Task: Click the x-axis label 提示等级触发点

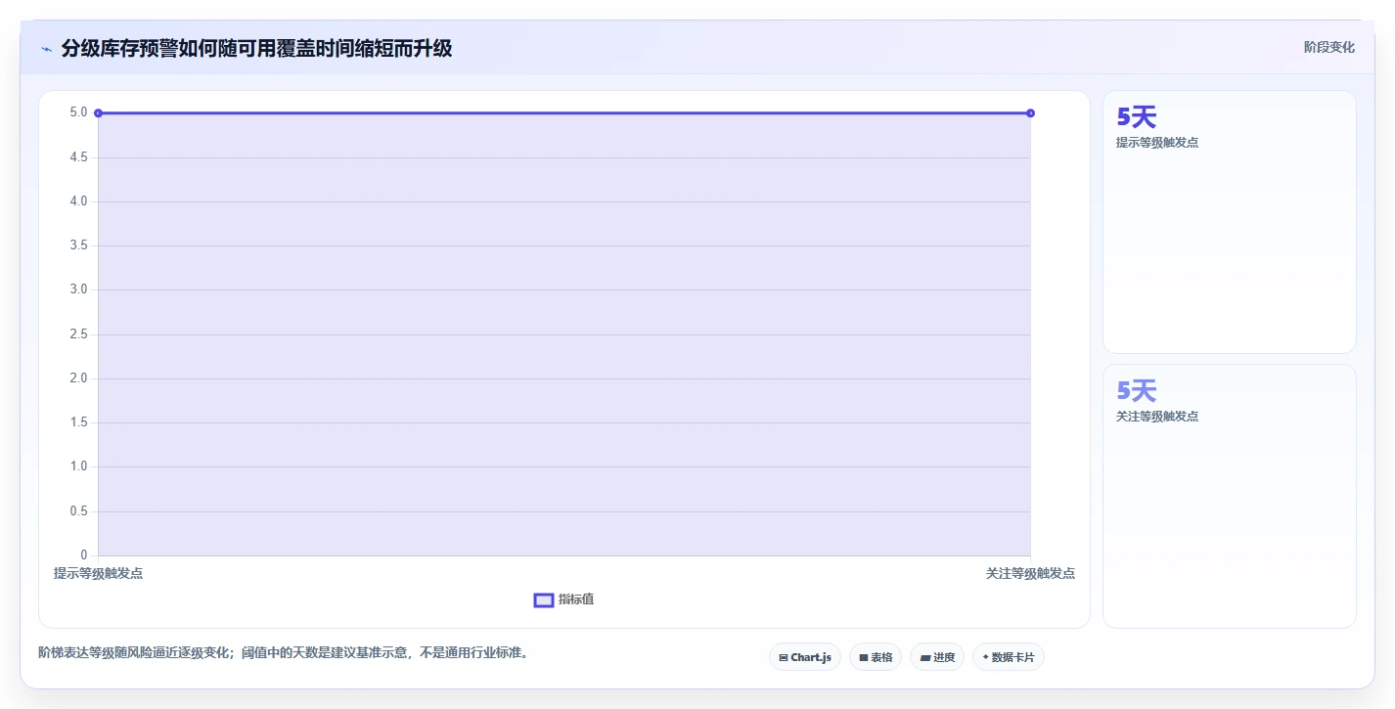Action: (x=98, y=573)
